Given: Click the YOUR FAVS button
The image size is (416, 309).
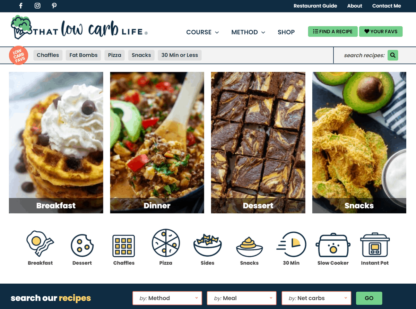Looking at the screenshot, I should pos(381,32).
